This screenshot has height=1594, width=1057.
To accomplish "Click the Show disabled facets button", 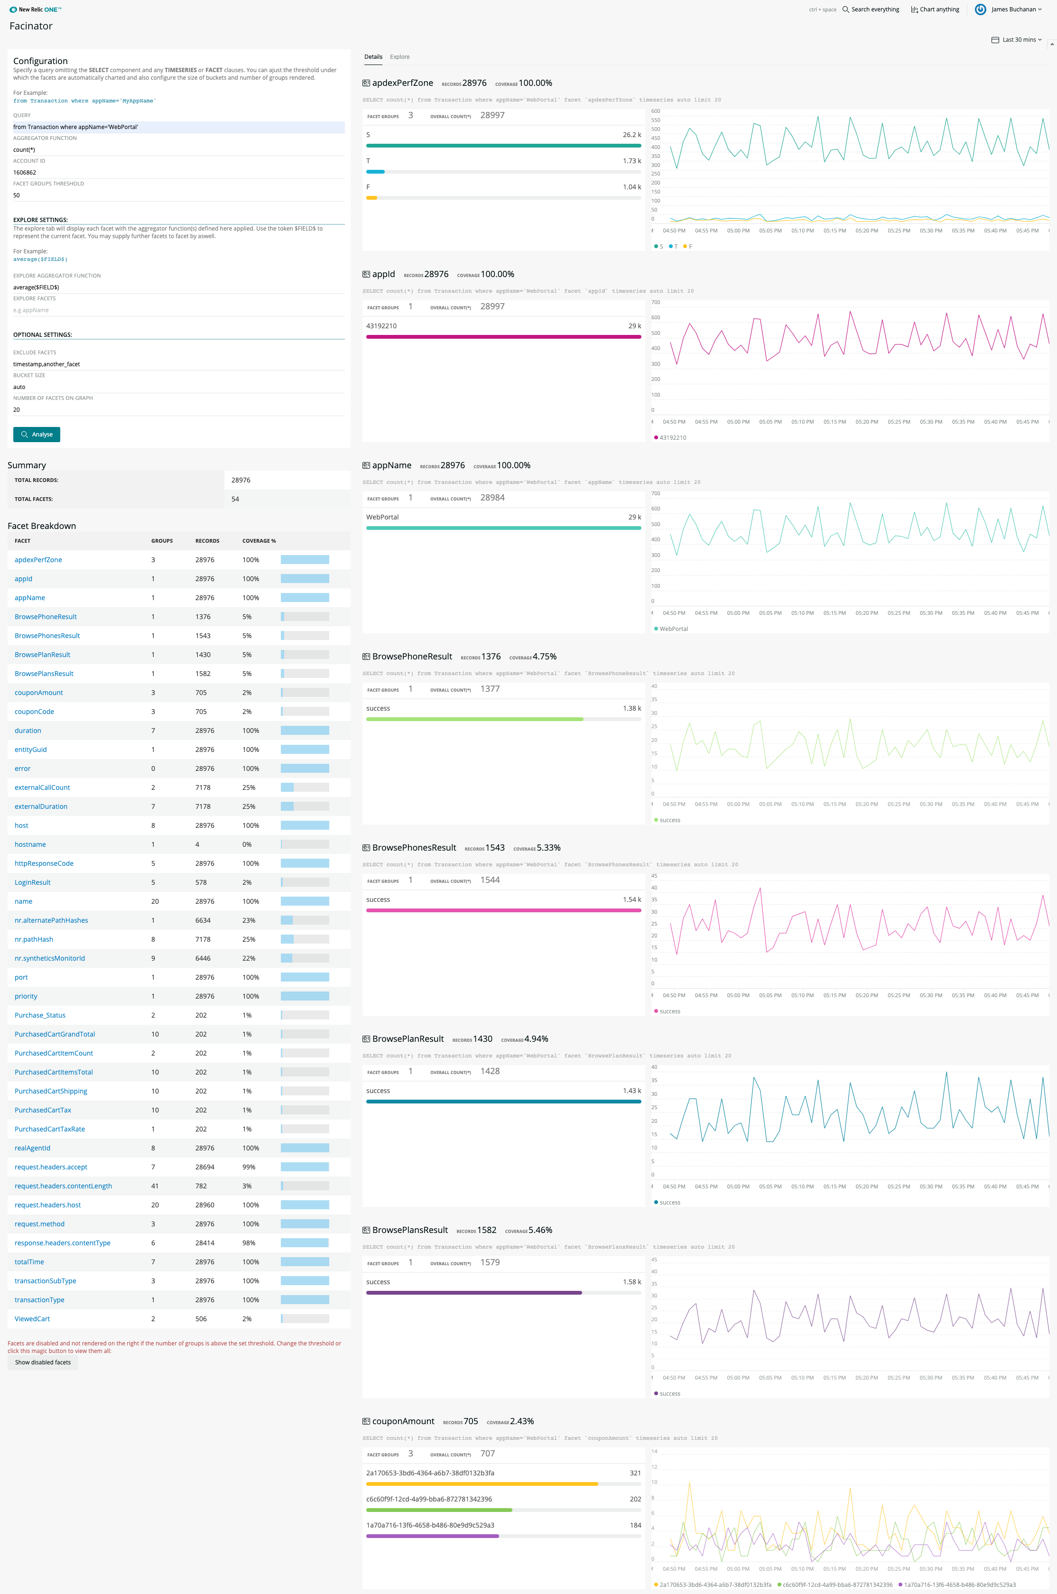I will tap(43, 1362).
